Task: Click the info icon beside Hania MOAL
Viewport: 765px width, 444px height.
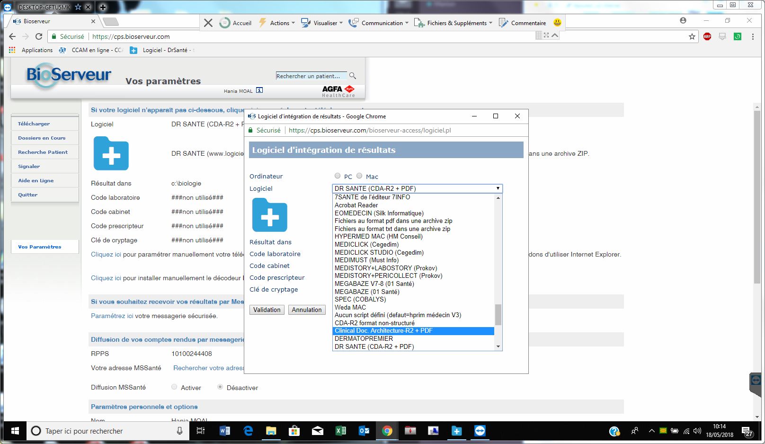Action: tap(259, 90)
